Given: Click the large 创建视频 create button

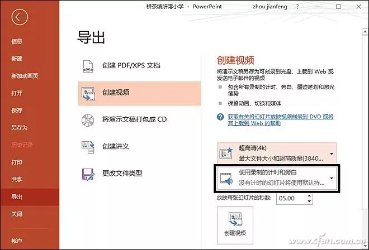Looking at the screenshot, I should [x=235, y=225].
